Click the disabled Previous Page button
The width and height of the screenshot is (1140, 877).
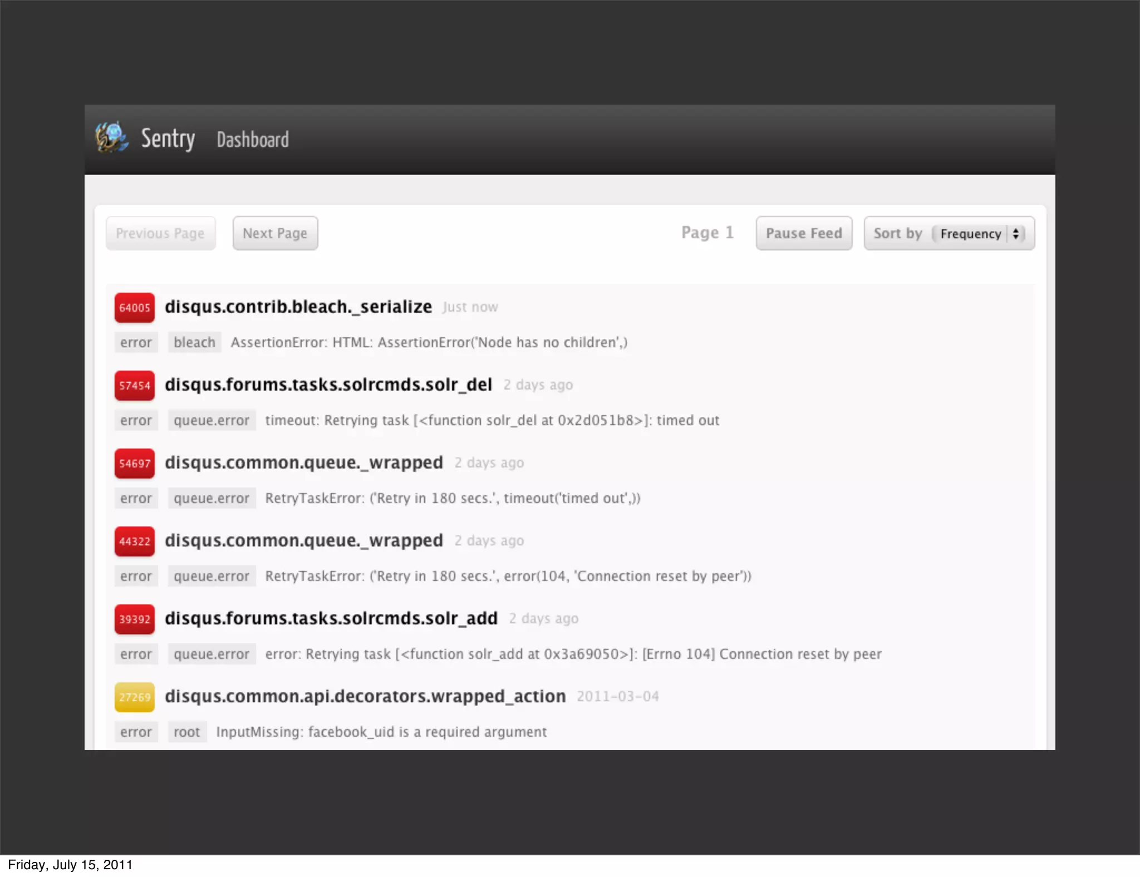(160, 233)
